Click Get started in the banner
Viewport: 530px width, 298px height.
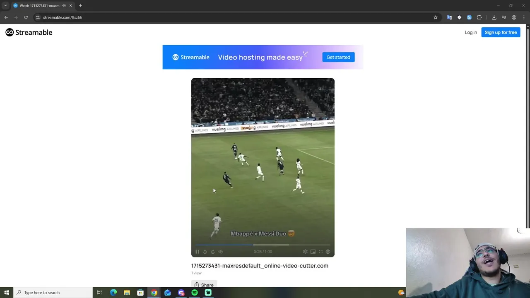[x=338, y=57]
